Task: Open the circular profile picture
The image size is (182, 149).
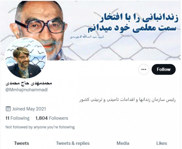Action: pyautogui.click(x=26, y=58)
